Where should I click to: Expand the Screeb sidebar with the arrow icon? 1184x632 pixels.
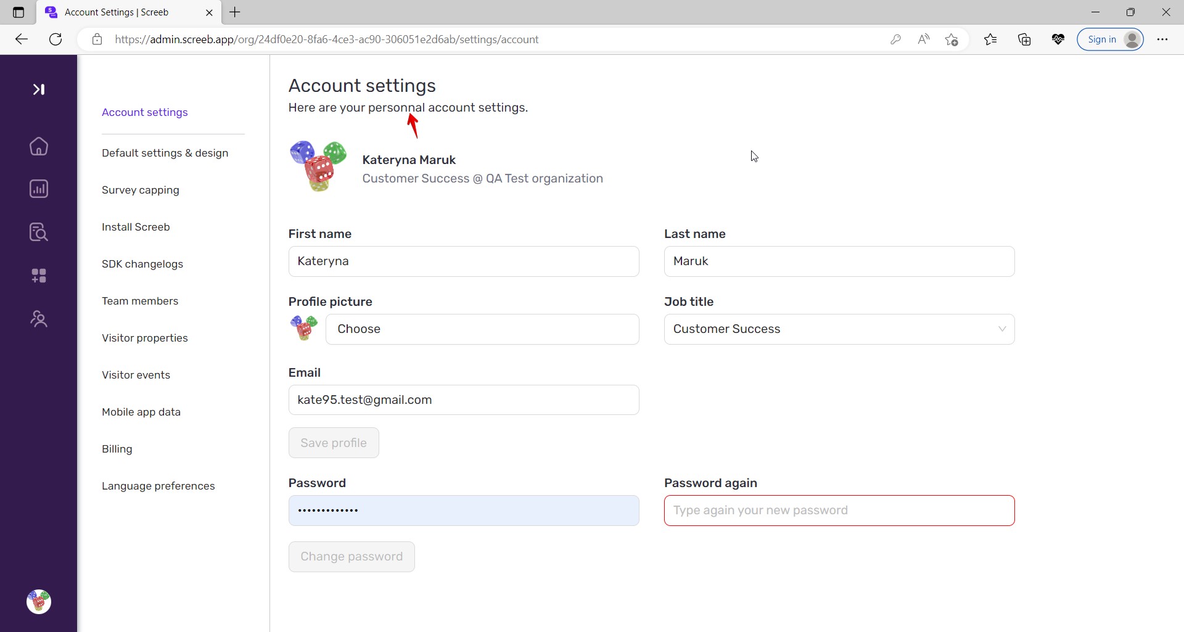39,89
